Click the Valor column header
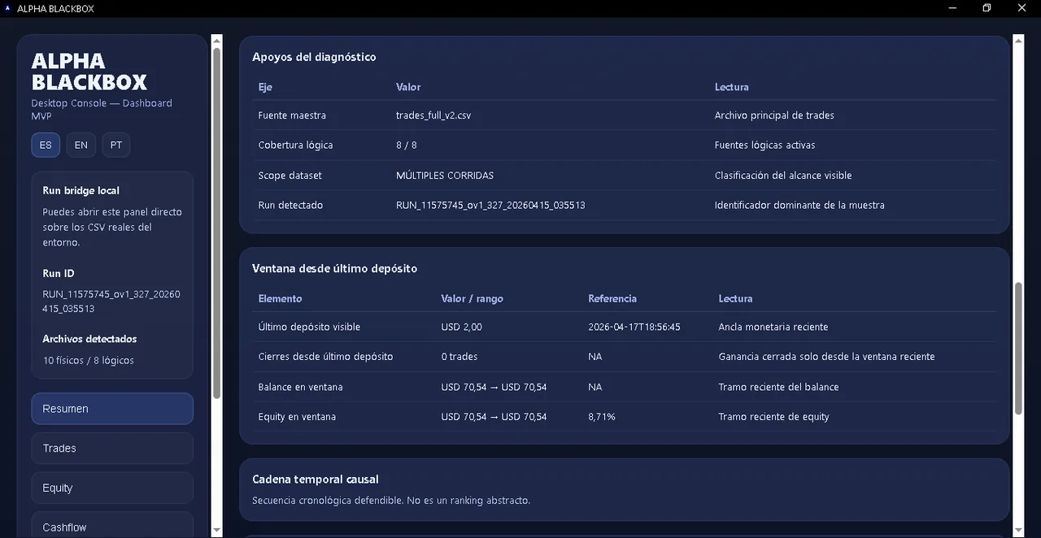This screenshot has height=538, width=1041. click(x=408, y=87)
